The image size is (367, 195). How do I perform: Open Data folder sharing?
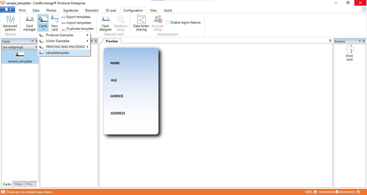click(141, 23)
